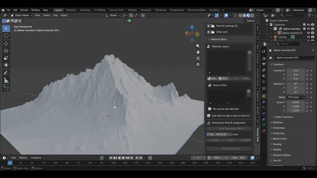Click the Build for Export button

[x=229, y=149]
